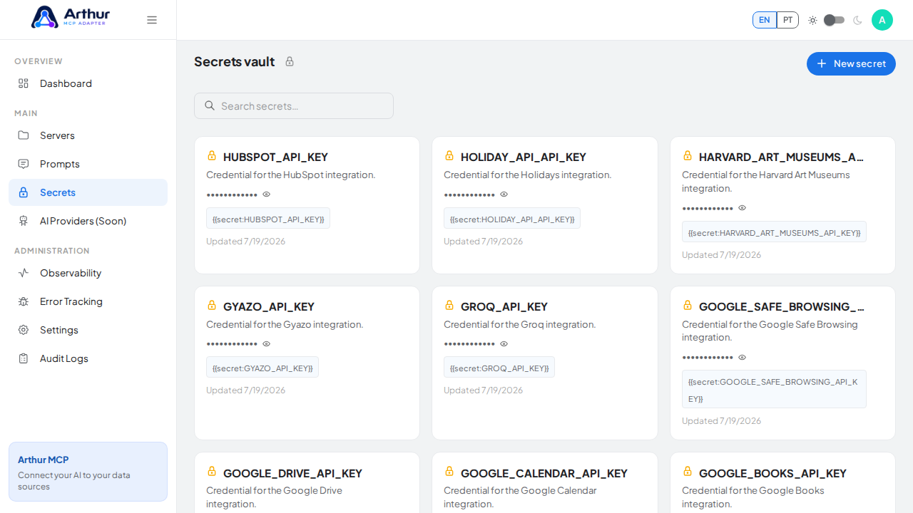913x513 pixels.
Task: Open the user avatar A menu
Action: [882, 20]
